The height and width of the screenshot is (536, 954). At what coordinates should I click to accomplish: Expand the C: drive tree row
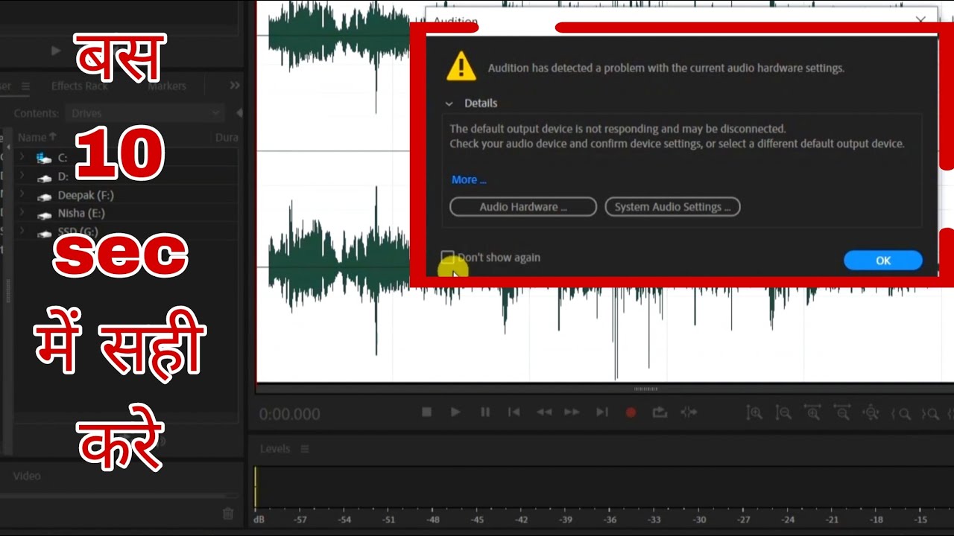[22, 157]
